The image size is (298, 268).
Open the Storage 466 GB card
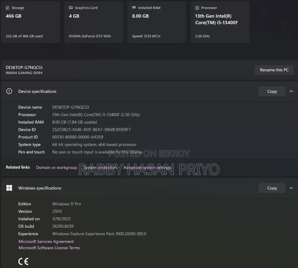[x=30, y=22]
